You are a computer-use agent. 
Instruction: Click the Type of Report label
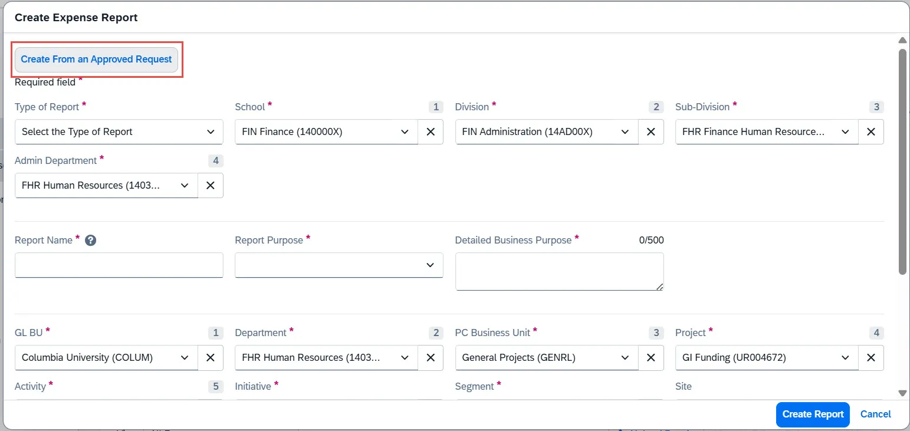[x=47, y=107]
